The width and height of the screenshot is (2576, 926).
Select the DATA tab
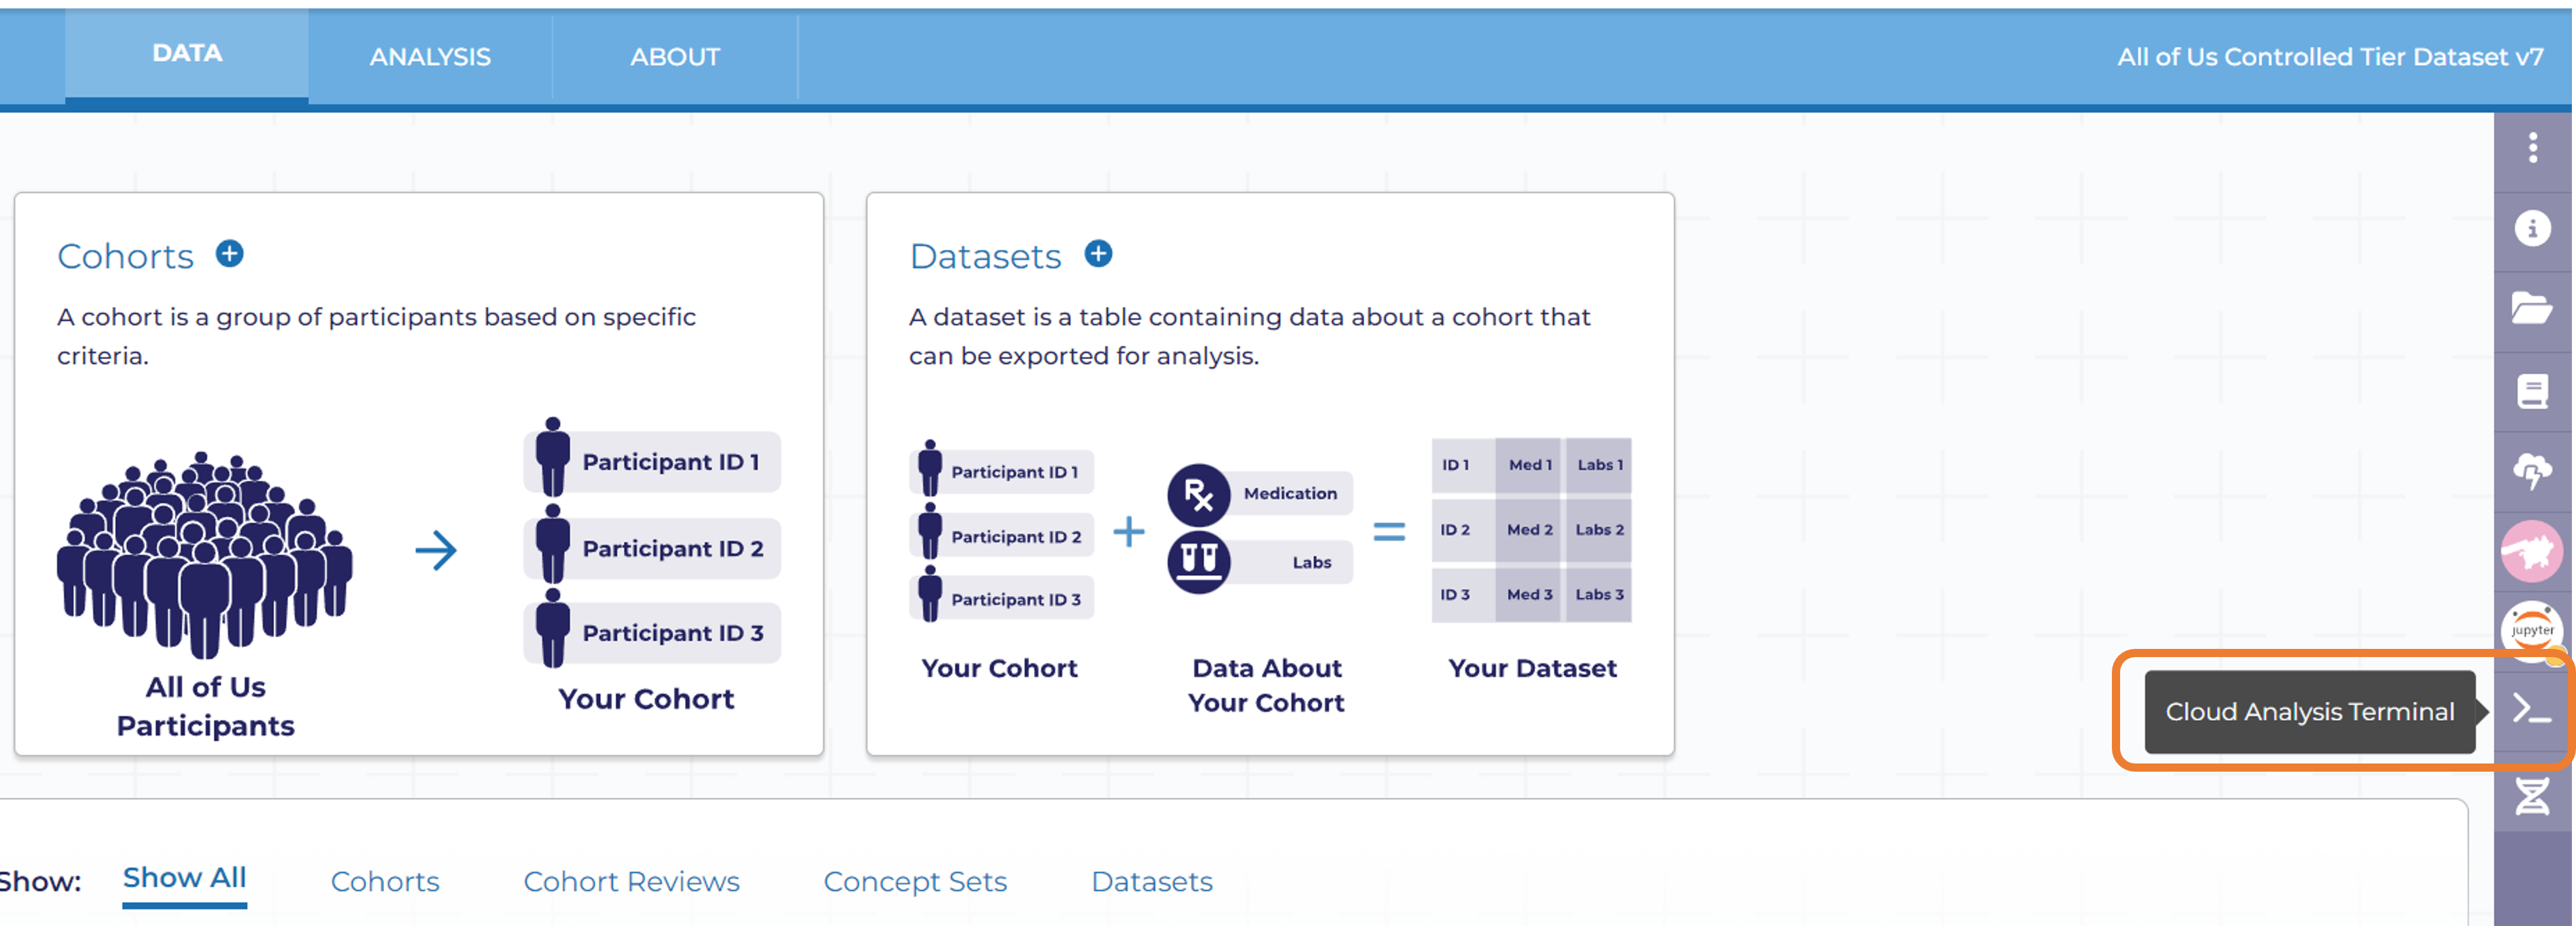(x=187, y=53)
